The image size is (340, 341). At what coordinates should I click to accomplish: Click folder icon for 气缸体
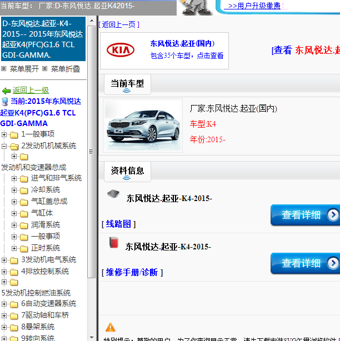(24, 214)
